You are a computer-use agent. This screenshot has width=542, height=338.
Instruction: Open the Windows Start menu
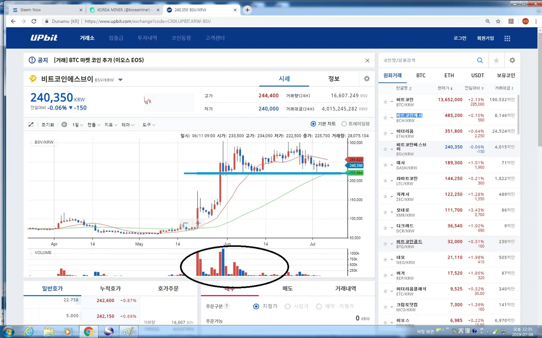(8, 331)
